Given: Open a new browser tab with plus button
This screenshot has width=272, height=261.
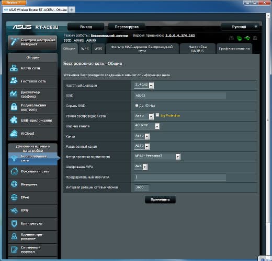Looking at the screenshot, I should 72,10.
